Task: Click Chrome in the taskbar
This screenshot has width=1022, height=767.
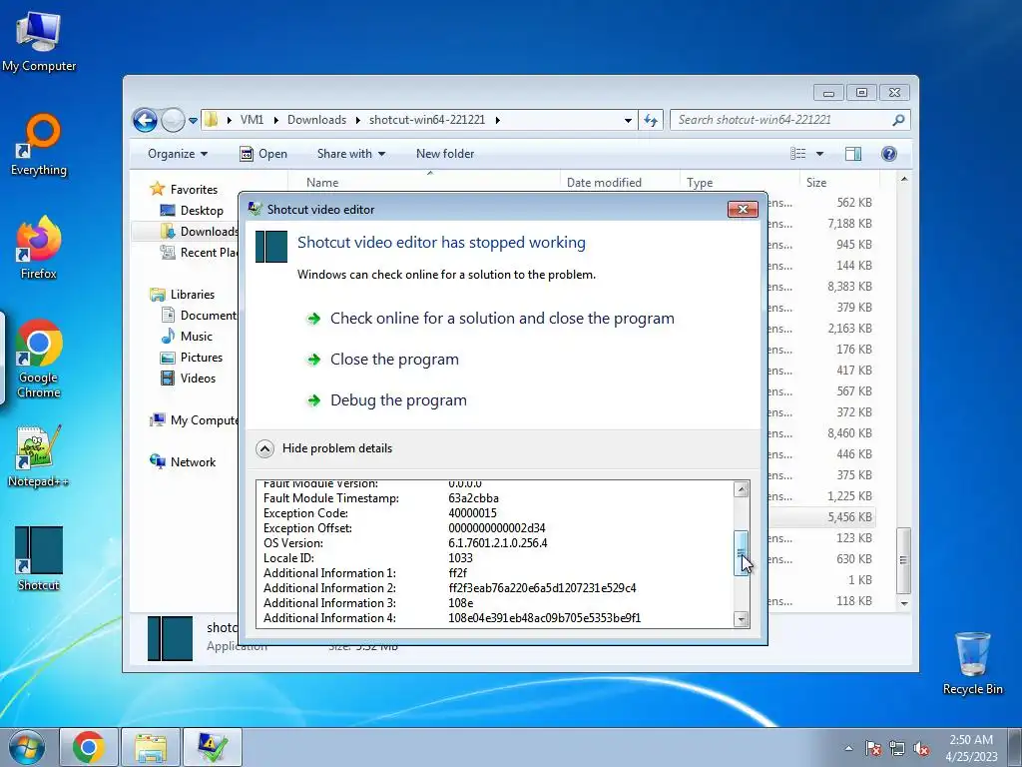Action: point(89,747)
